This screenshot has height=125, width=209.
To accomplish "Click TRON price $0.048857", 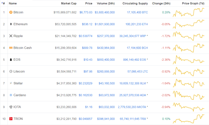I will pyautogui.click(x=86, y=119).
